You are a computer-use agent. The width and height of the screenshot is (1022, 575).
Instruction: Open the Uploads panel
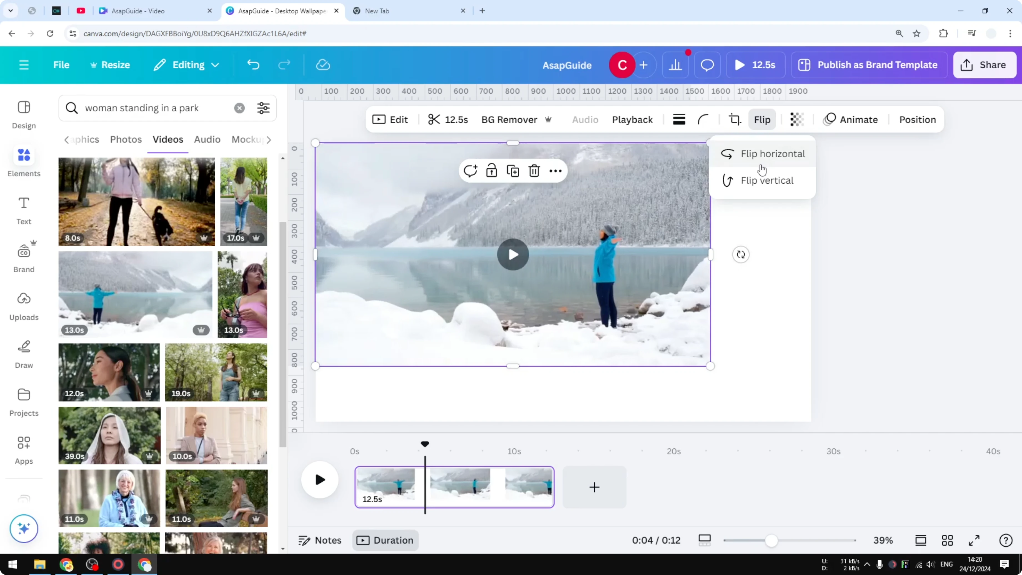tap(23, 305)
